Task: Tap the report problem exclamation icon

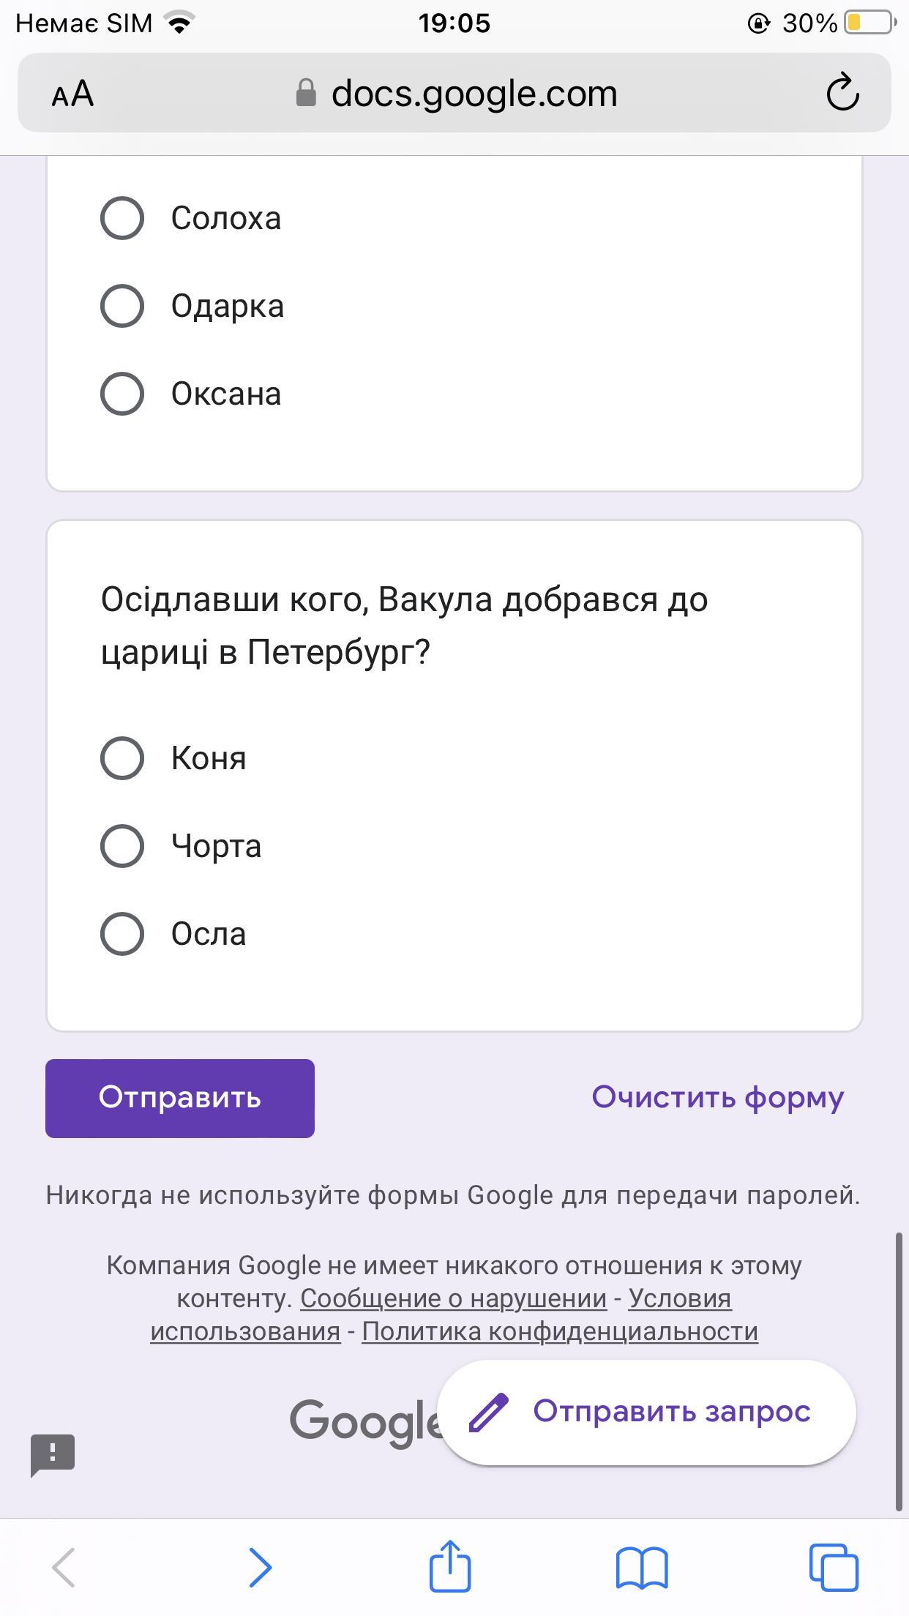Action: 53,1454
